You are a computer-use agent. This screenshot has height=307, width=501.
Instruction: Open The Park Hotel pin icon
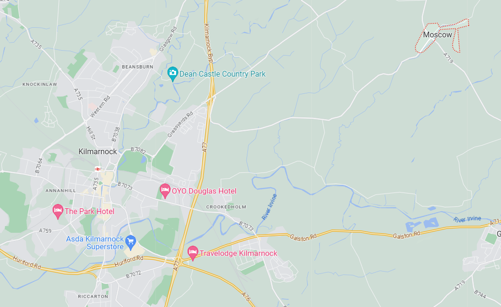point(58,211)
